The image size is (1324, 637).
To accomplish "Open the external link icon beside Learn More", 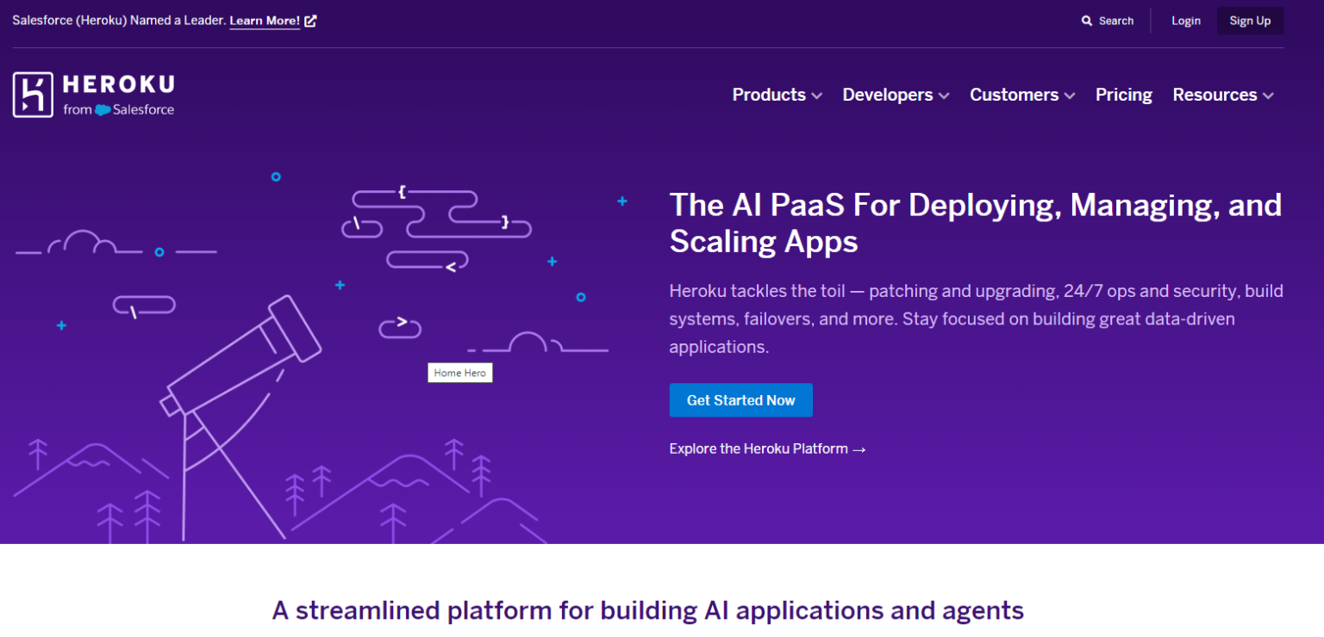I will 309,20.
